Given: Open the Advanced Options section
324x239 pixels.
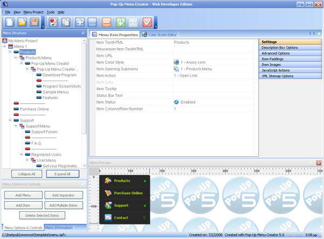Looking at the screenshot, I should (291, 53).
